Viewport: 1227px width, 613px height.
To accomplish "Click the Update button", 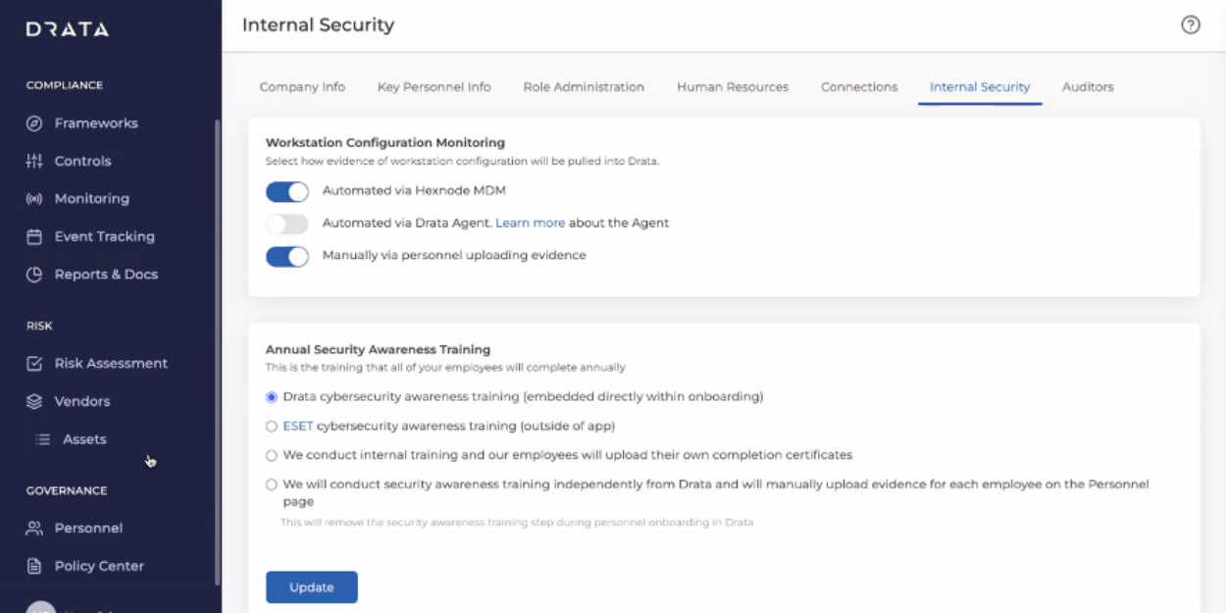I will pos(312,587).
